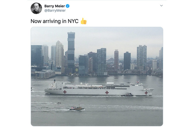
Task: Visit the @BarryMeier handle link
Action: 55,11
